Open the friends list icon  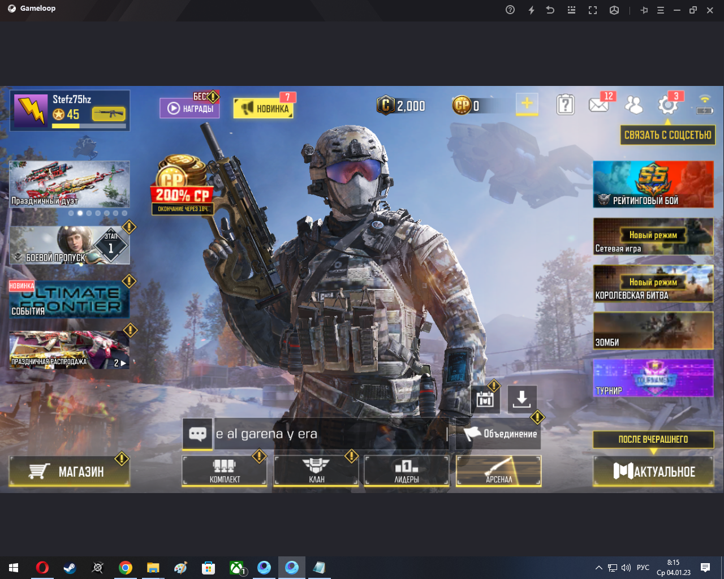click(x=633, y=105)
